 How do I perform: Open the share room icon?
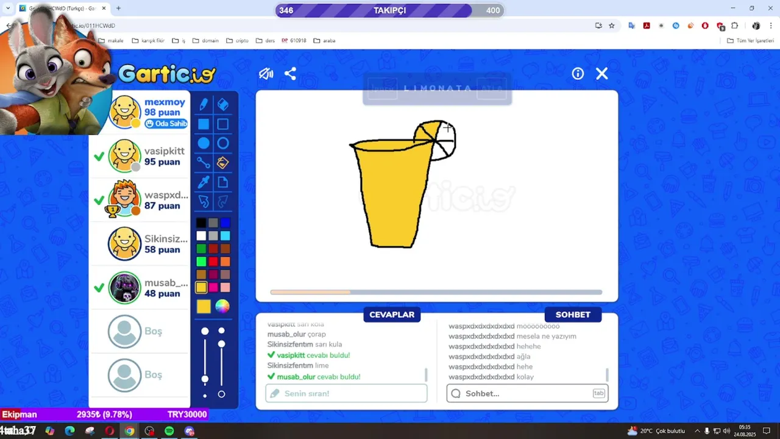tap(290, 74)
